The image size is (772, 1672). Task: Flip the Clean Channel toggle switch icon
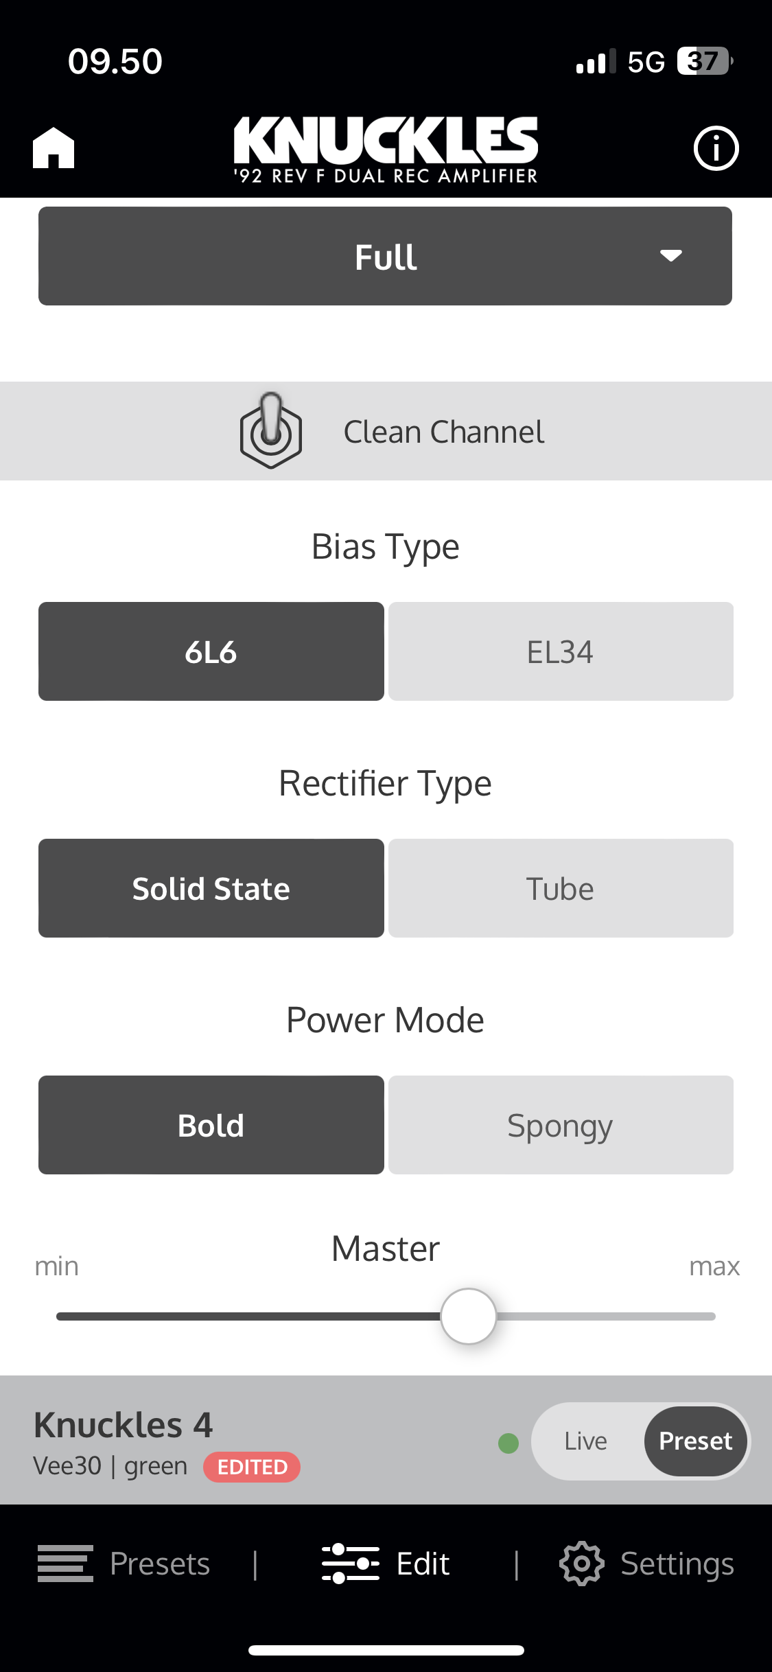point(271,431)
